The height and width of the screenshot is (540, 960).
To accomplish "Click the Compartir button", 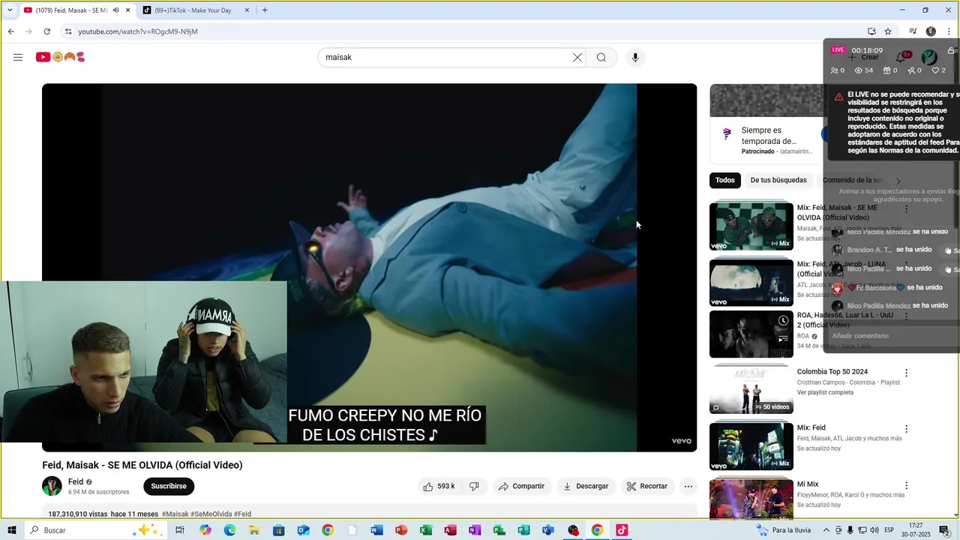I will (521, 486).
